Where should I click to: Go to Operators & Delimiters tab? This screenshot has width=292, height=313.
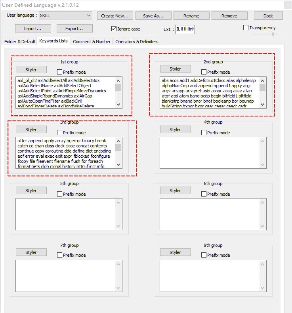136,42
